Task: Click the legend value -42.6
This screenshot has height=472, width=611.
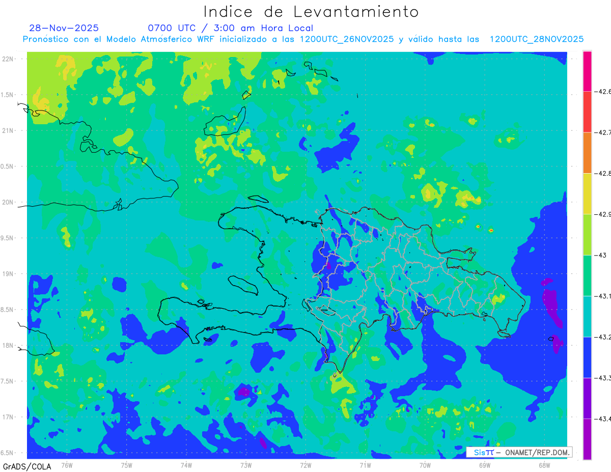Action: (603, 92)
